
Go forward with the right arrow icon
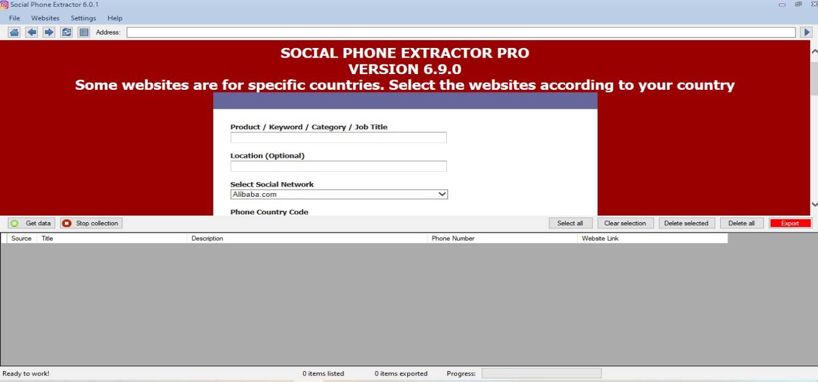coord(49,32)
